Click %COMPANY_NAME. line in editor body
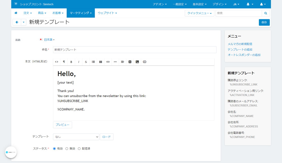The height and width of the screenshot is (163, 282). 71,109
